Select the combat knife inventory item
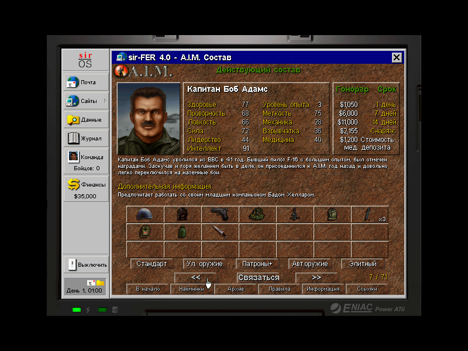The height and width of the screenshot is (351, 468). click(220, 232)
